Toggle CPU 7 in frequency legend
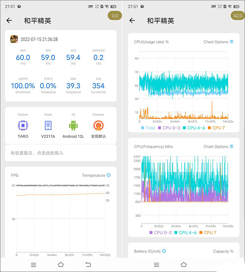 point(208,232)
